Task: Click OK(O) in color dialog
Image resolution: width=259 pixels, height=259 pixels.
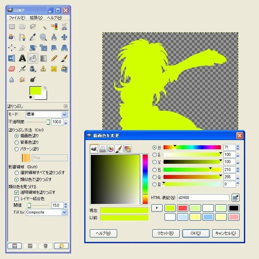Action: click(196, 233)
